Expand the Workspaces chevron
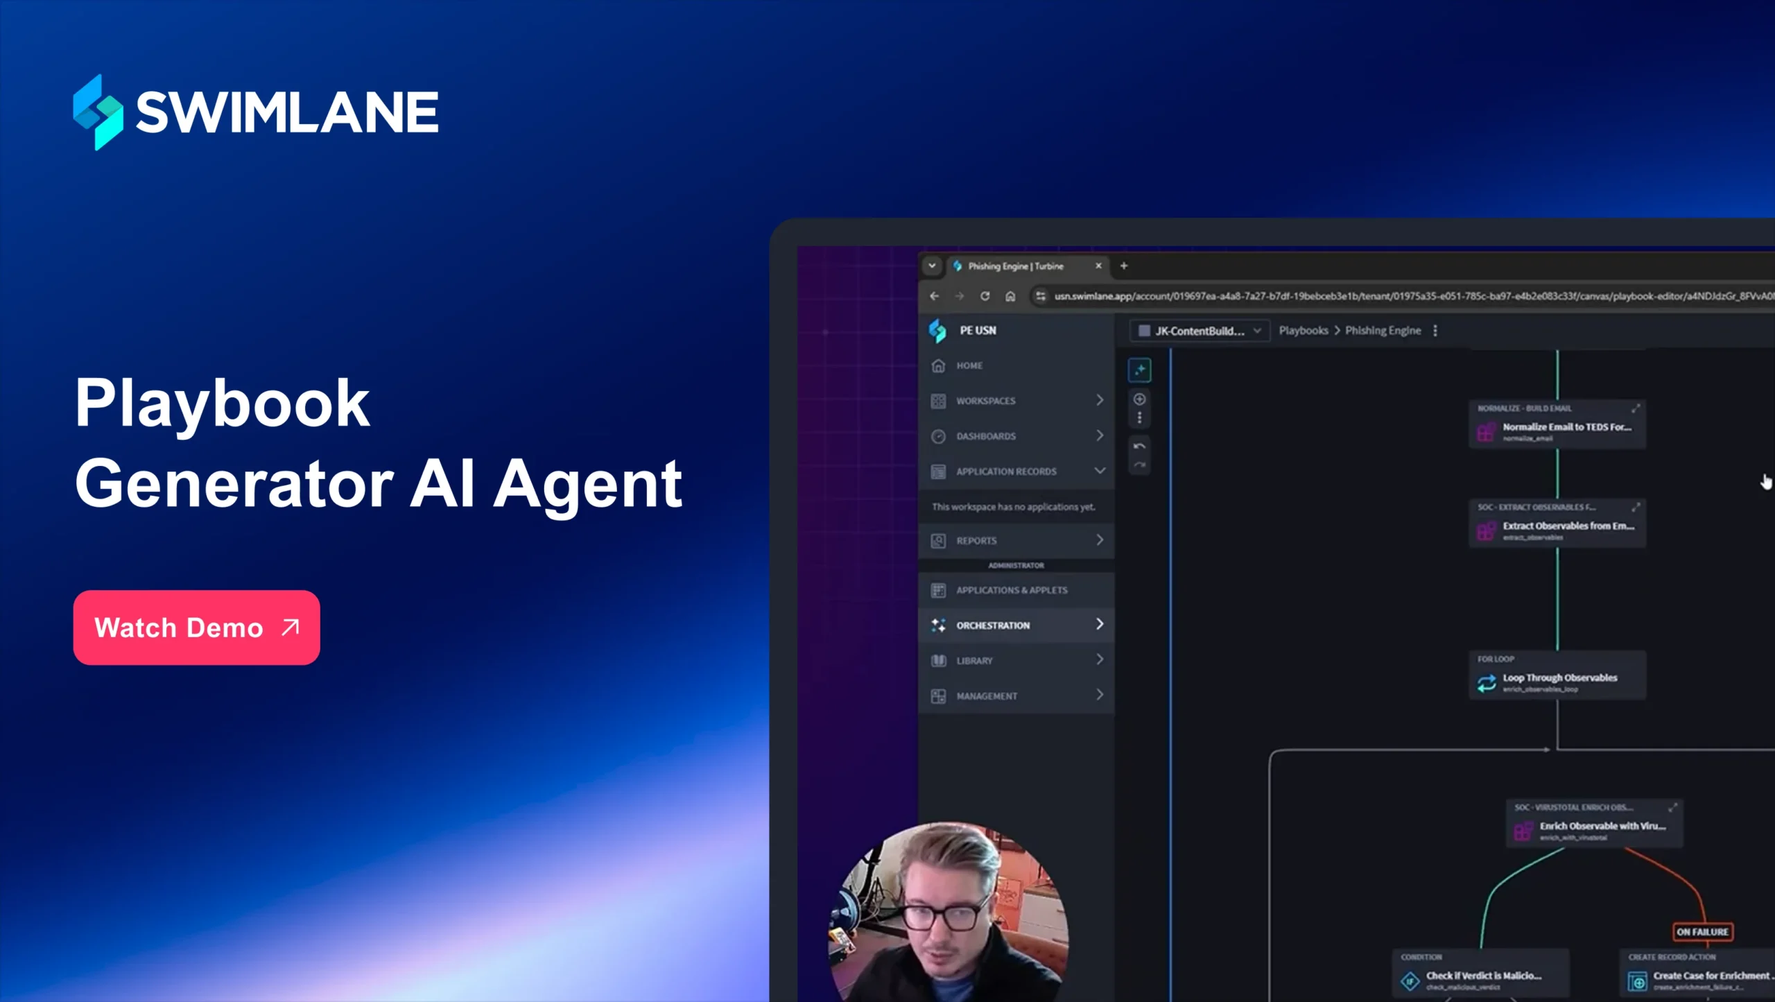 1100,400
